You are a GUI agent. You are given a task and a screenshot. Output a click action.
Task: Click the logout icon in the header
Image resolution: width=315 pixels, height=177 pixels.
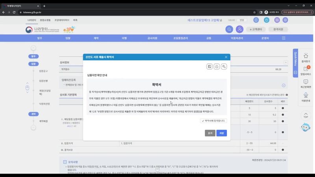point(256,20)
